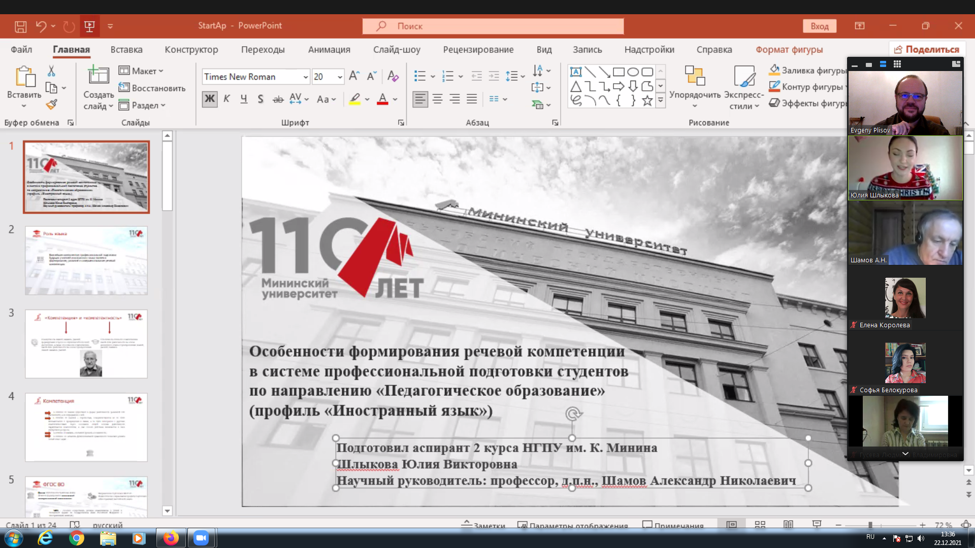Expand font color dropdown arrow
Screen dimensions: 975x548
point(395,99)
